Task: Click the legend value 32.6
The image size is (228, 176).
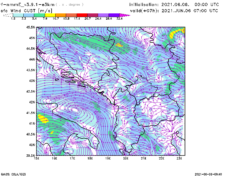Action: click(119, 19)
